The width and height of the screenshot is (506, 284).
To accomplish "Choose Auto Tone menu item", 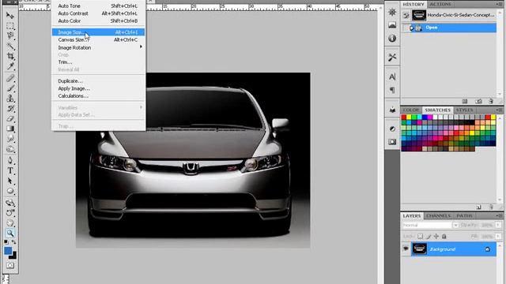I will pos(98,6).
